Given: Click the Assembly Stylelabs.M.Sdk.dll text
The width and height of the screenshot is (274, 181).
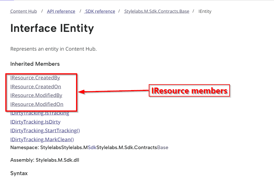Looking at the screenshot, I should coord(45,160).
